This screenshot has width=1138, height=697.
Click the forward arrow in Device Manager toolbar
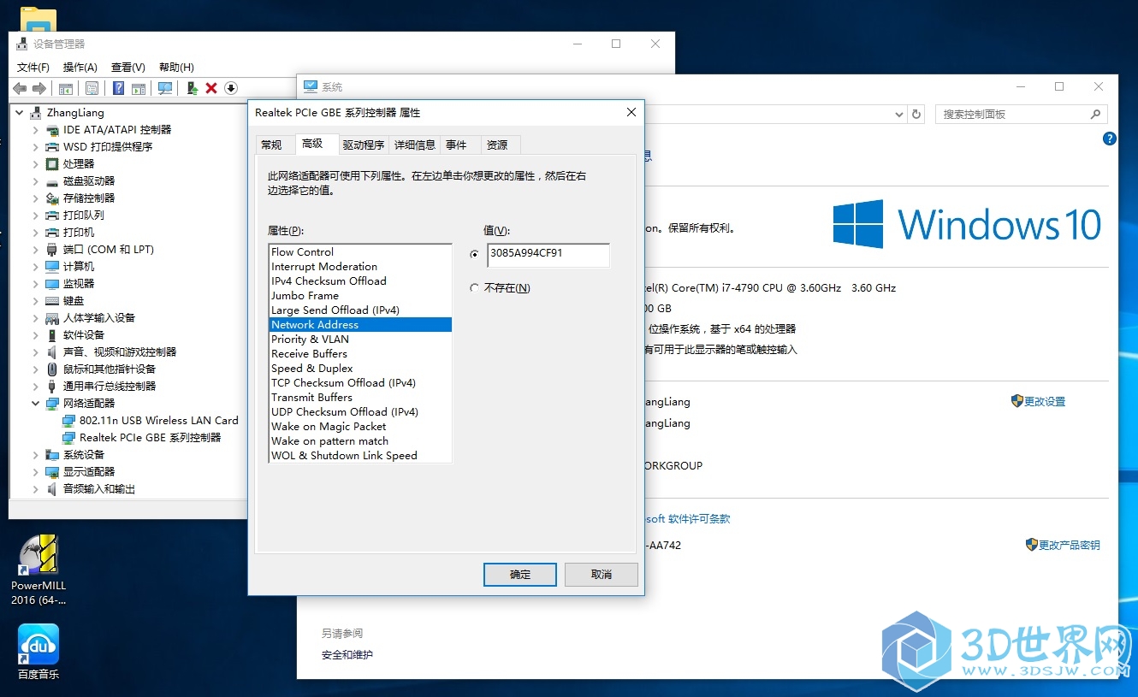point(39,88)
